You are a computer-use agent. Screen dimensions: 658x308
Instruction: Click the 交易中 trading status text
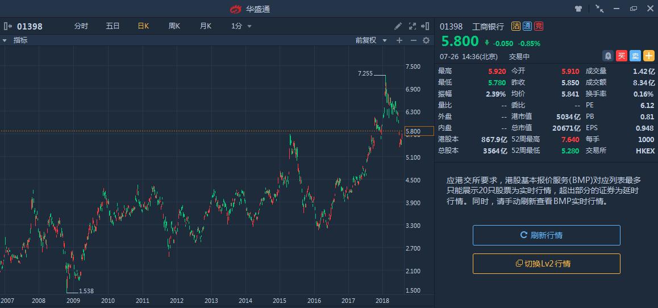coord(519,56)
